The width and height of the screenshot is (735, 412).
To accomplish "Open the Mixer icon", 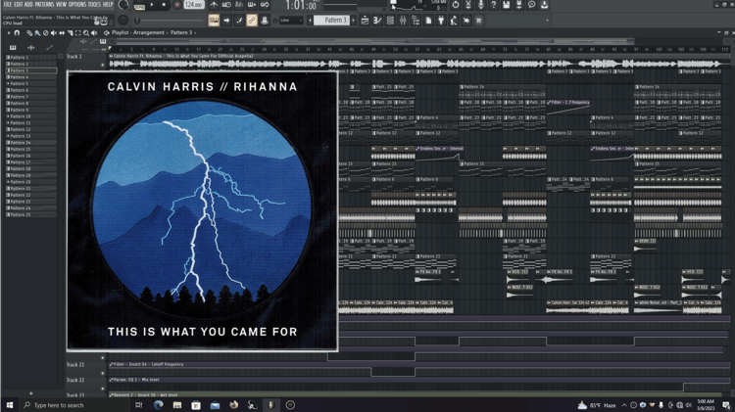I will coord(403,21).
